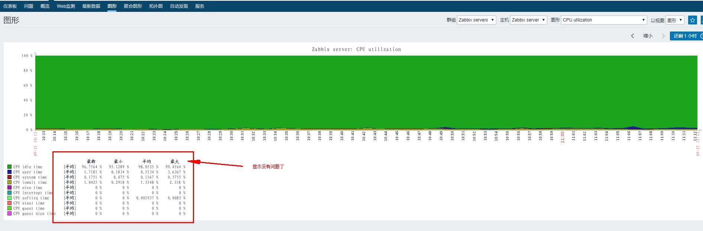Click the CPU steal time legend label

[29, 203]
